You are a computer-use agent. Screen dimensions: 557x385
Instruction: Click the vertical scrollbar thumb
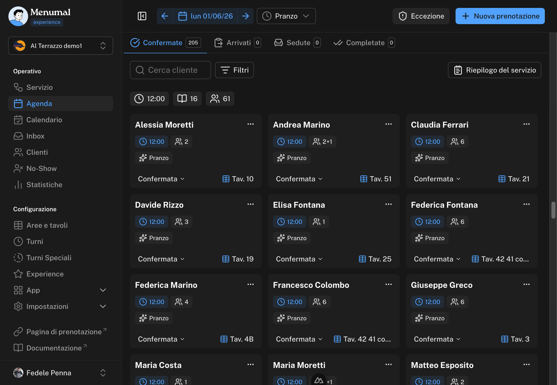[553, 210]
